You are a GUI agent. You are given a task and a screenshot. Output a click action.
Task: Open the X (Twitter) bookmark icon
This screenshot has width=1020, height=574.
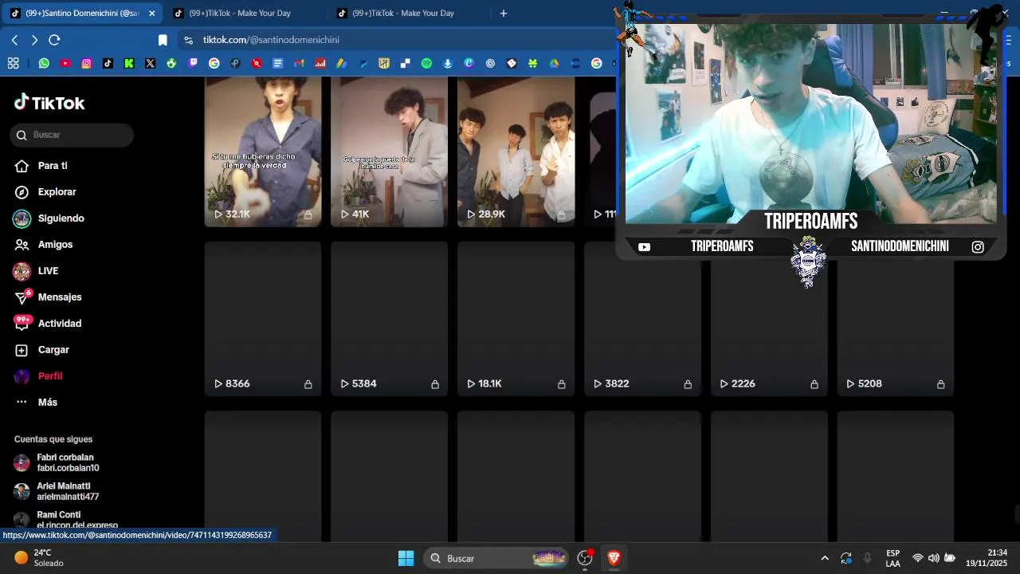click(x=150, y=63)
